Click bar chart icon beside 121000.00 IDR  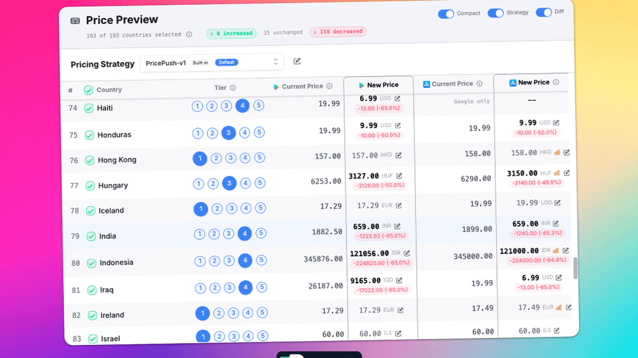coord(556,251)
